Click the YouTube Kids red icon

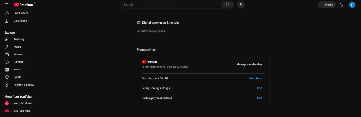pos(7,111)
